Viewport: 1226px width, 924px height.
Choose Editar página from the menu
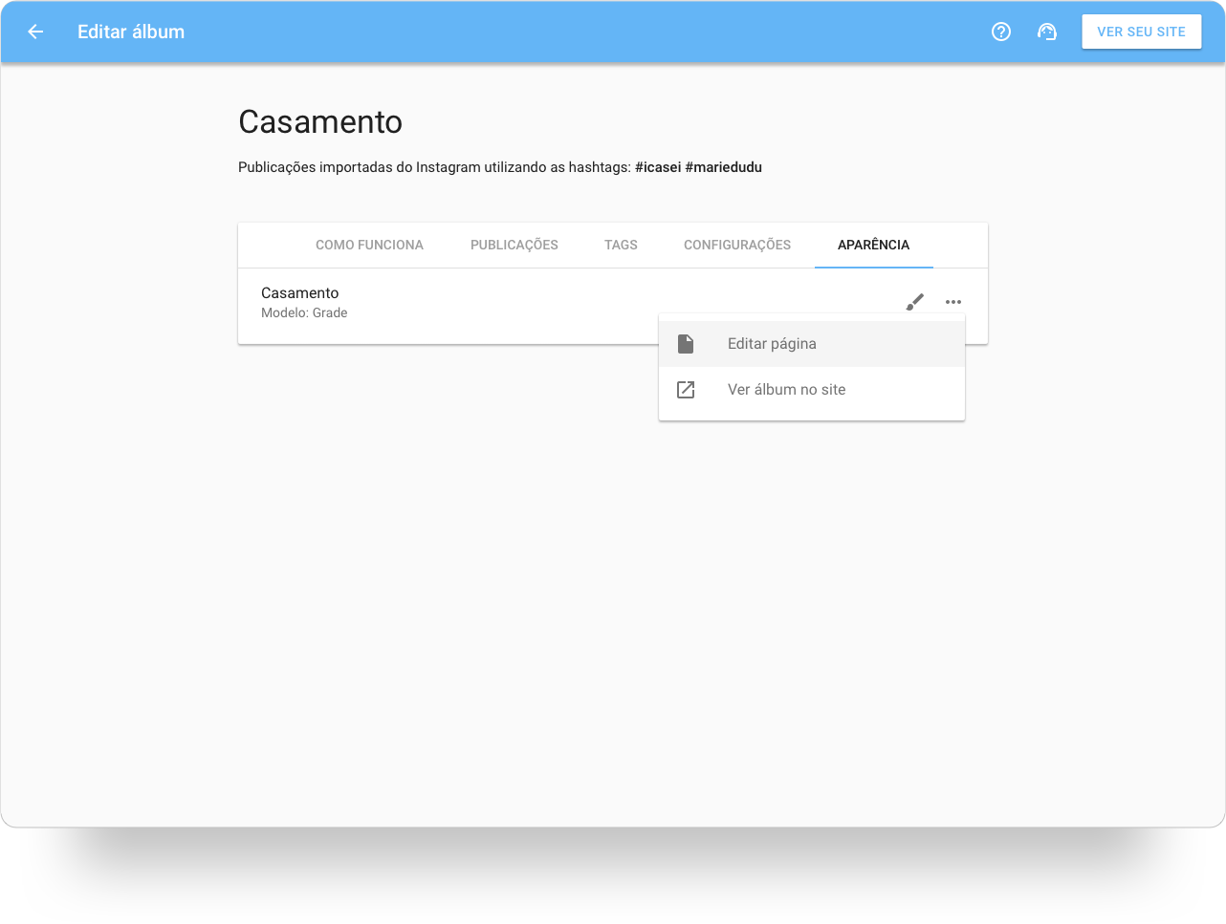pyautogui.click(x=772, y=344)
